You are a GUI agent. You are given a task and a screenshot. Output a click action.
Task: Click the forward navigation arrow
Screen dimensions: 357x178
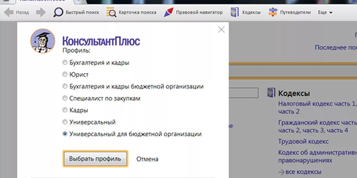tap(41, 12)
